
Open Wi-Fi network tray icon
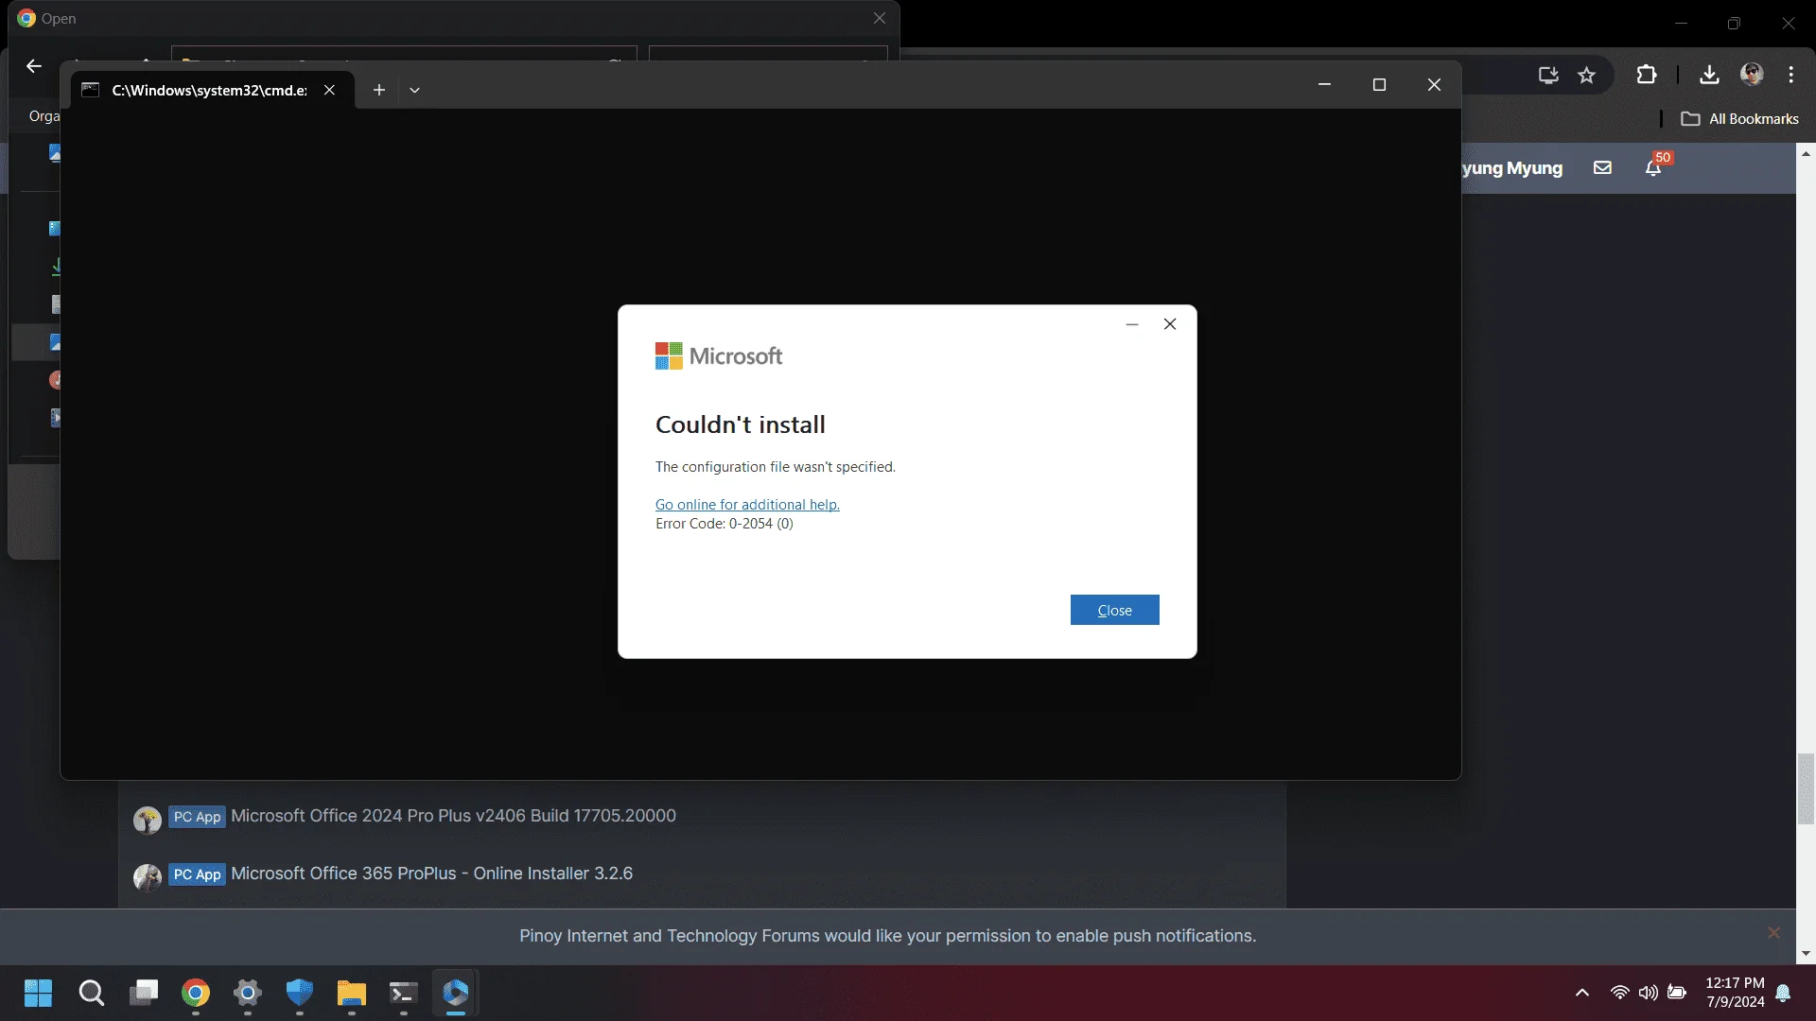(1620, 993)
